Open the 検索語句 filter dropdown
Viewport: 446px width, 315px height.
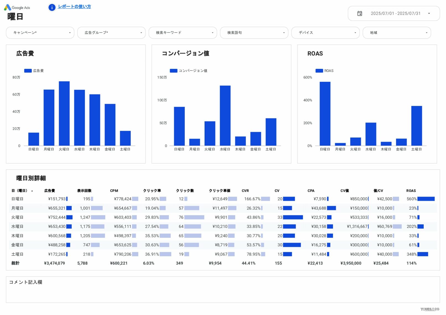point(254,33)
